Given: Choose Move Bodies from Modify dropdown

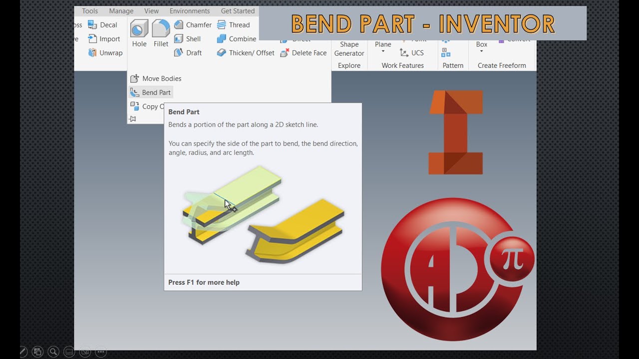Looking at the screenshot, I should tap(155, 78).
